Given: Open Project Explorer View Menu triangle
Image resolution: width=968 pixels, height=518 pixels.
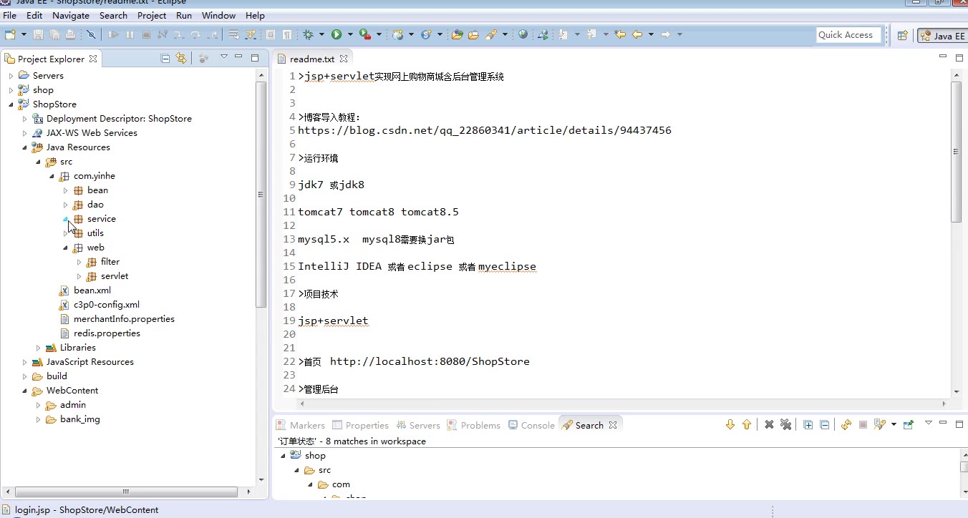Looking at the screenshot, I should click(x=223, y=57).
